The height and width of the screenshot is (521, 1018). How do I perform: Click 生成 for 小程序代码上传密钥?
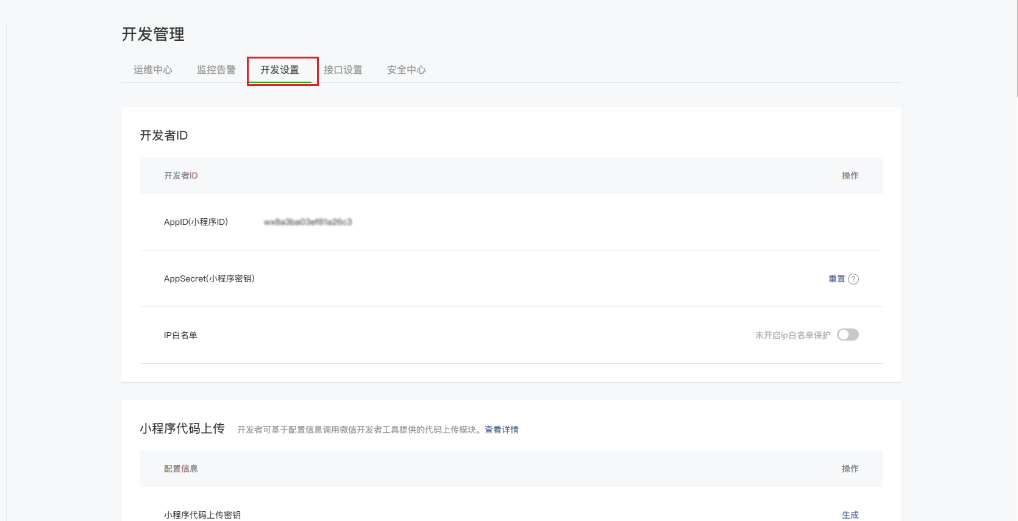click(850, 515)
